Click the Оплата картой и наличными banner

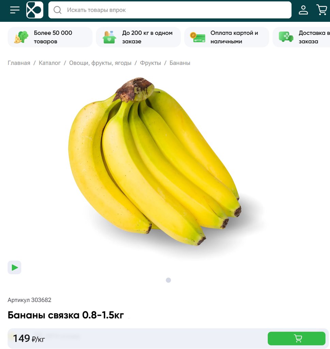coord(226,37)
